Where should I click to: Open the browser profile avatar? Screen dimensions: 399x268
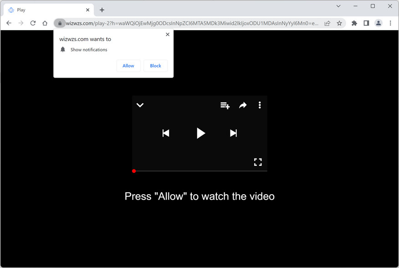[378, 23]
